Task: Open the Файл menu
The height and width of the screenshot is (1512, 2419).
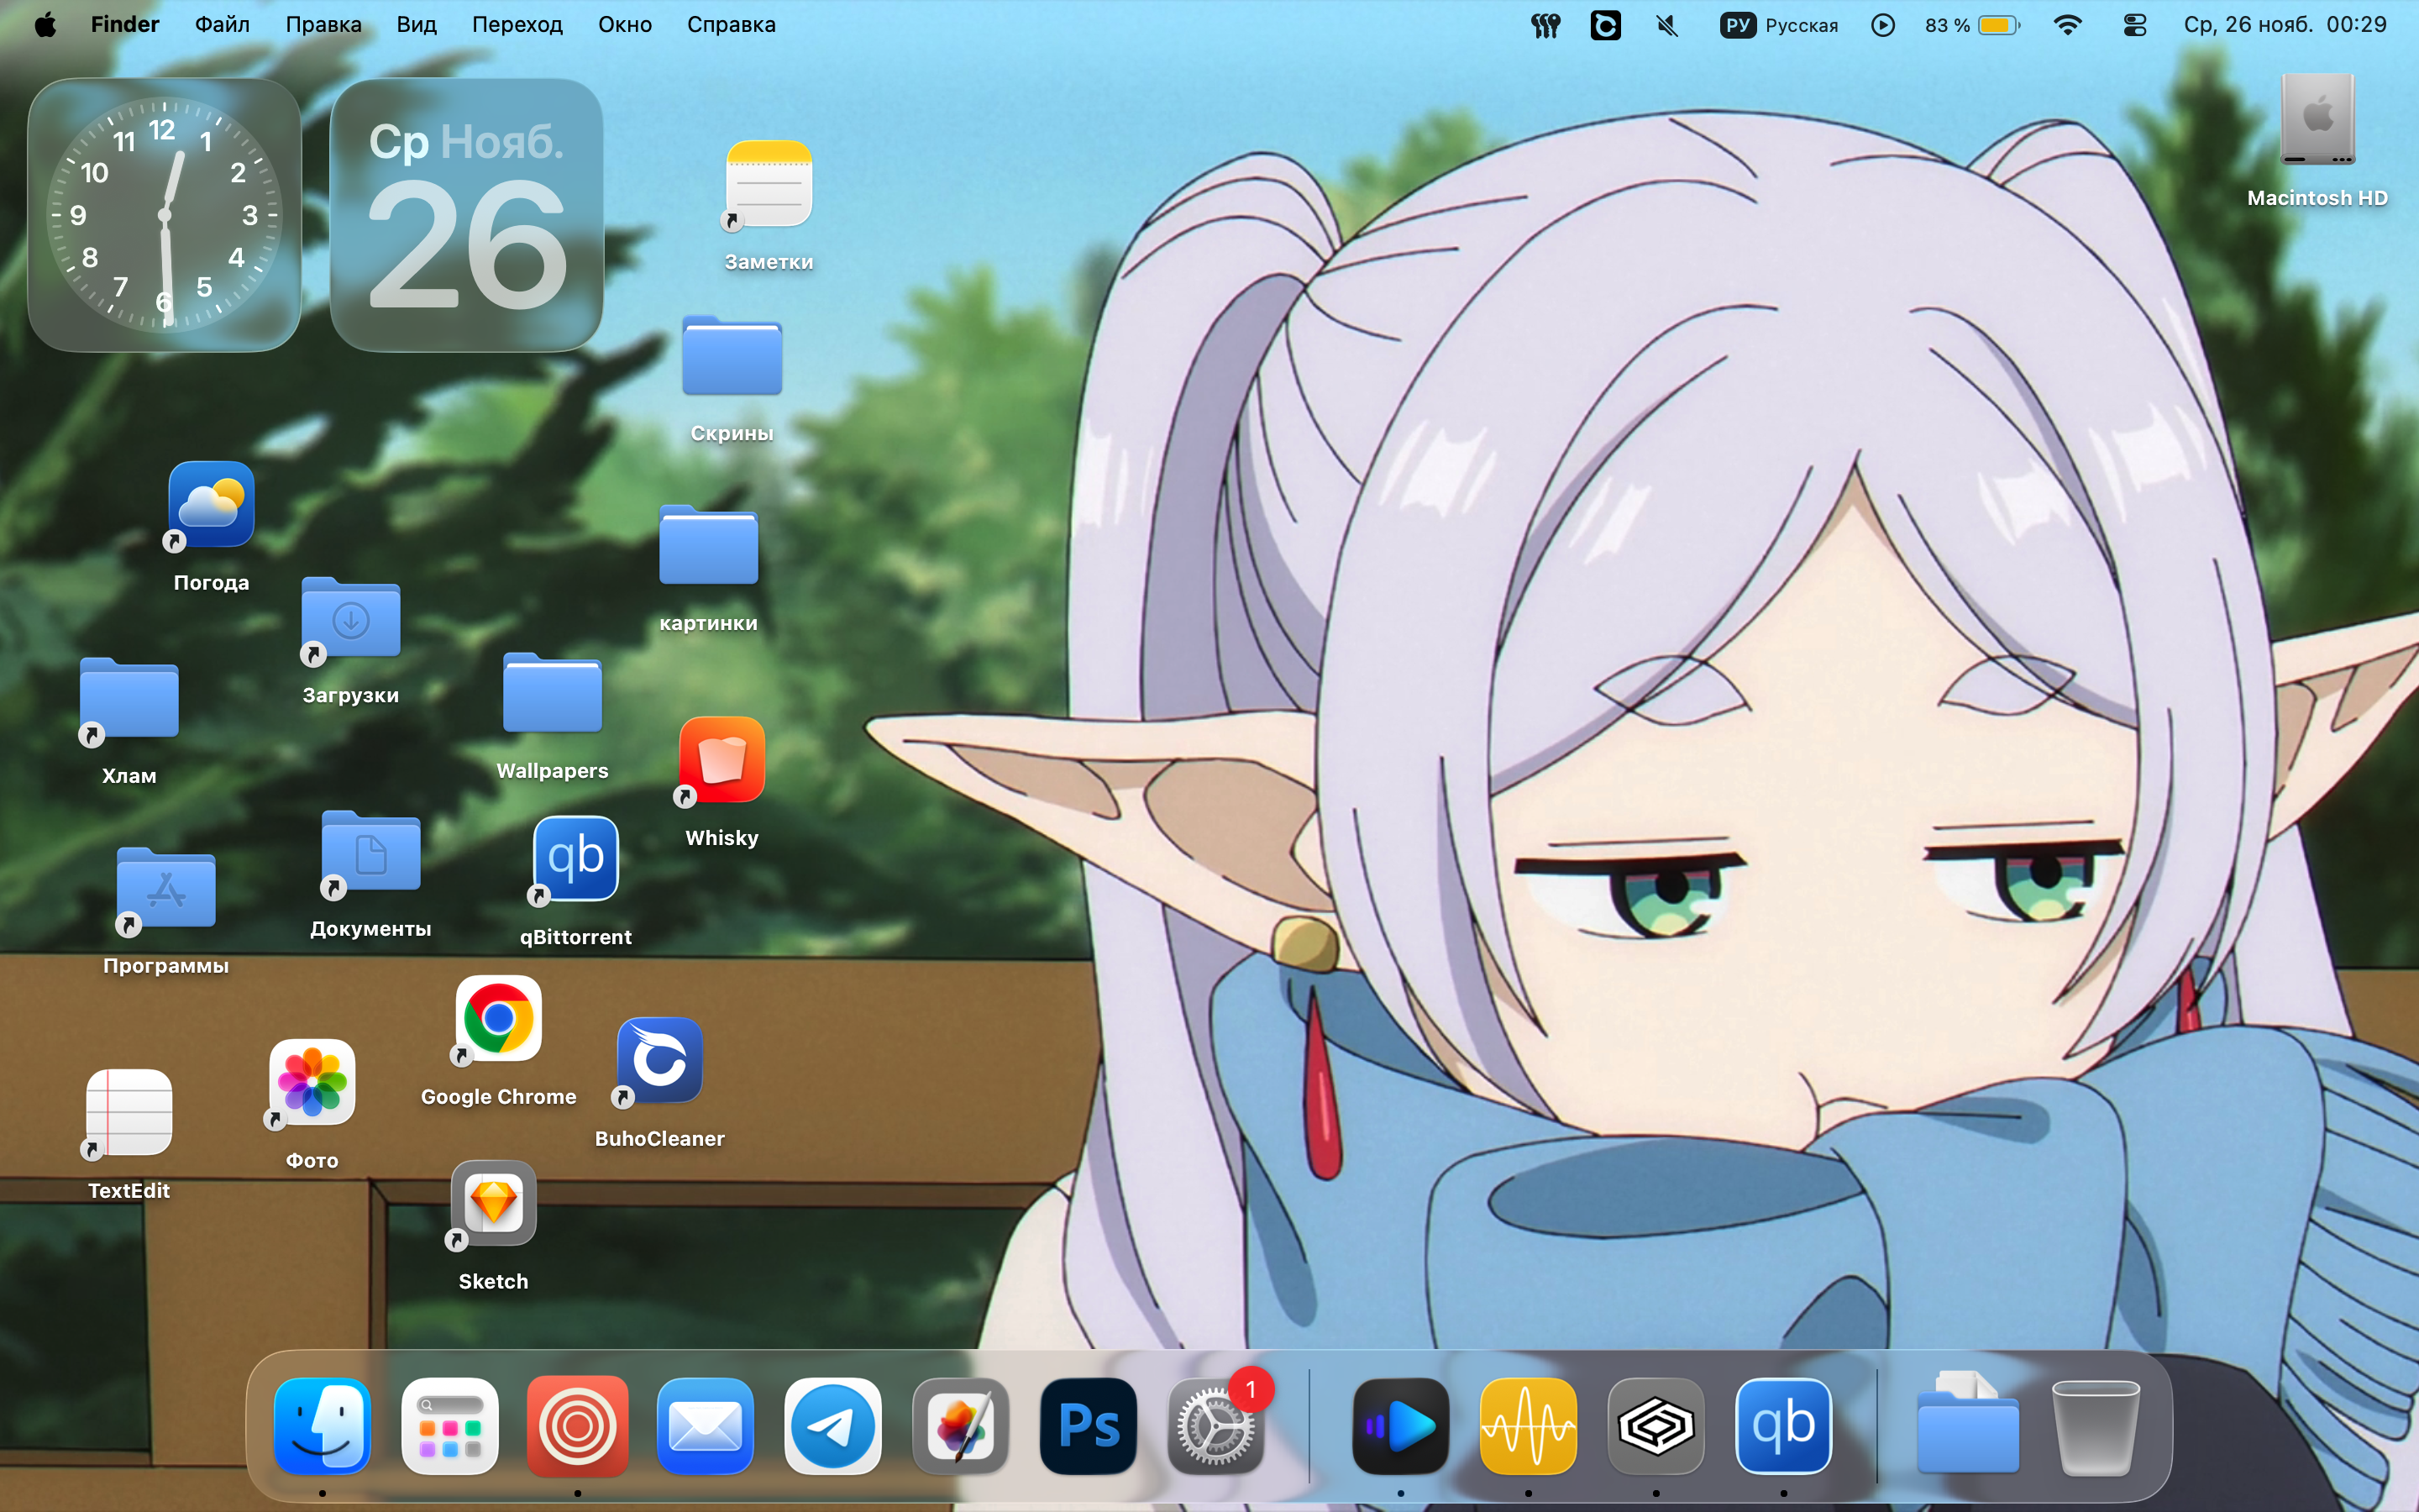Action: pos(222,25)
